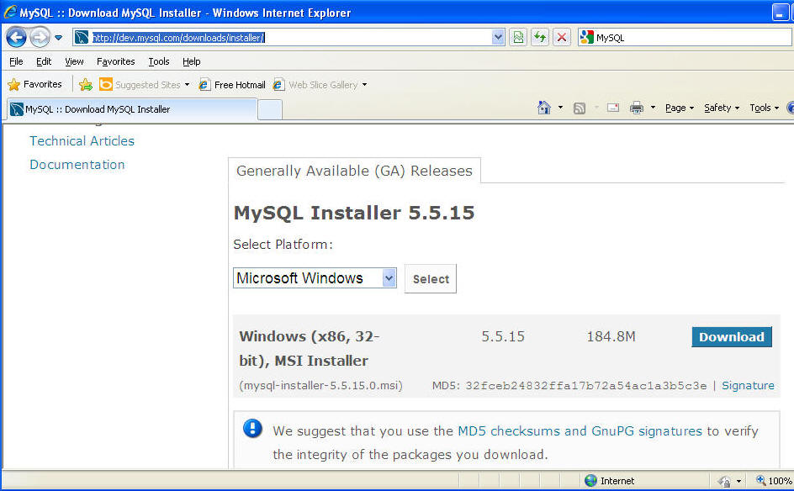Open the zoom level 100% control

pyautogui.click(x=775, y=481)
